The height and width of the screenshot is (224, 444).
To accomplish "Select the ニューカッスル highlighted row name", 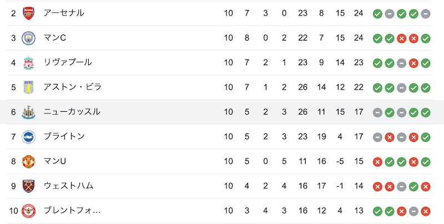I will pyautogui.click(x=72, y=112).
